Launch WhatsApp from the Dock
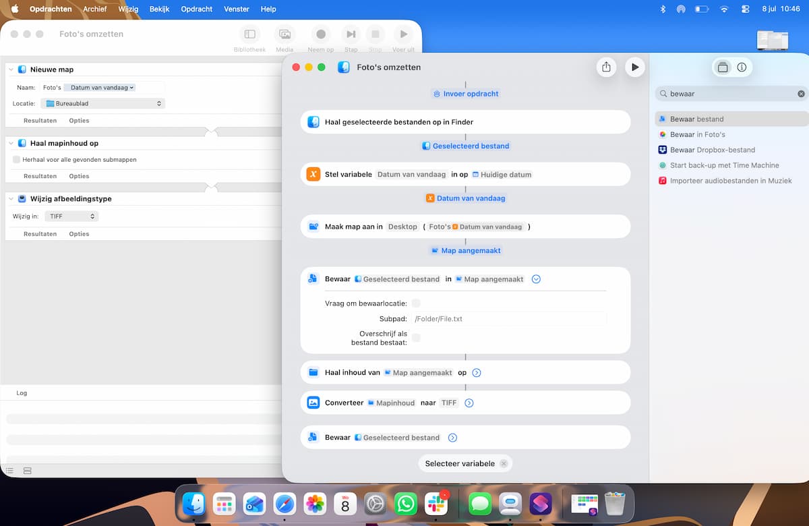 405,504
